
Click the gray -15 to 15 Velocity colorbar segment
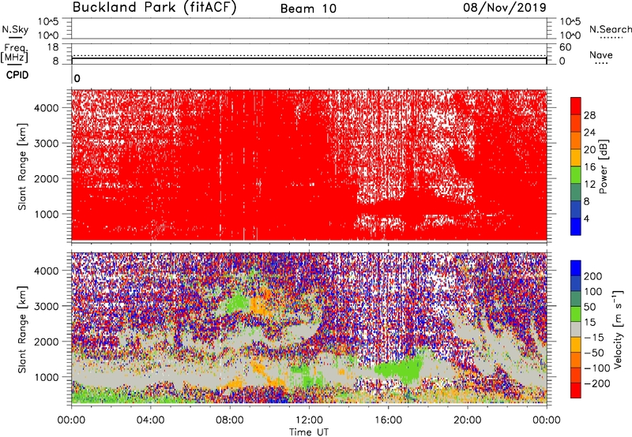(x=576, y=329)
